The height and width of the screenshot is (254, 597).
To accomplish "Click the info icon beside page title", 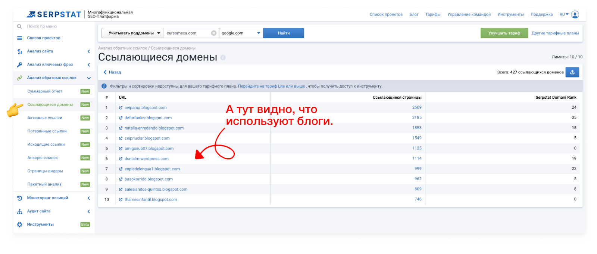I will (x=223, y=58).
